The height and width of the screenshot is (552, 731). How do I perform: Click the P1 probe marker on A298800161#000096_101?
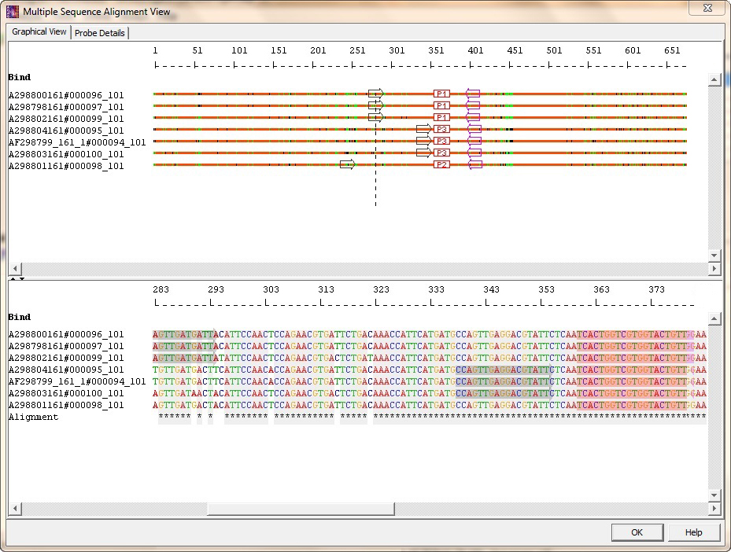pyautogui.click(x=441, y=94)
